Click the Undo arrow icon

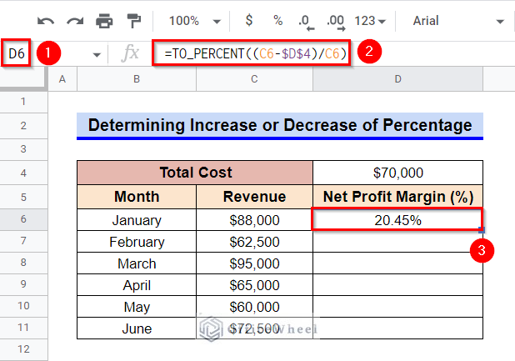pos(46,22)
